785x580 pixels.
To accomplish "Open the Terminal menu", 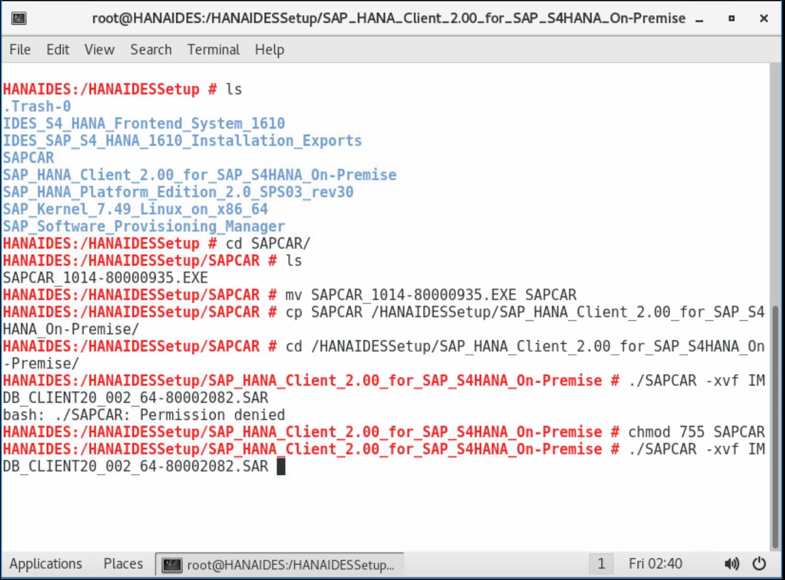I will pos(213,49).
